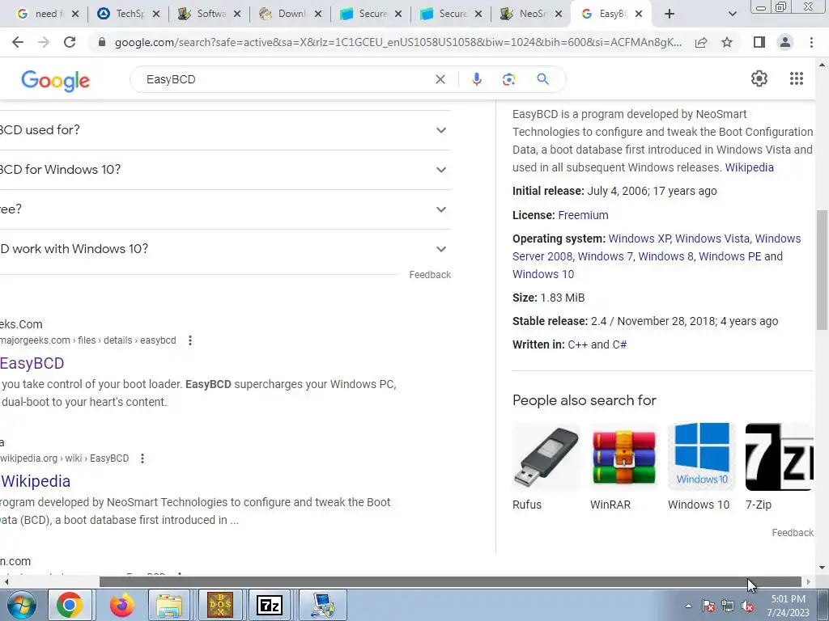829x621 pixels.
Task: Open Chrome three-dot menu
Action: (x=811, y=42)
